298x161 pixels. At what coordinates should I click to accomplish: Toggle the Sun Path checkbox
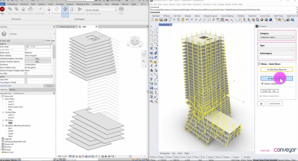(26, 73)
